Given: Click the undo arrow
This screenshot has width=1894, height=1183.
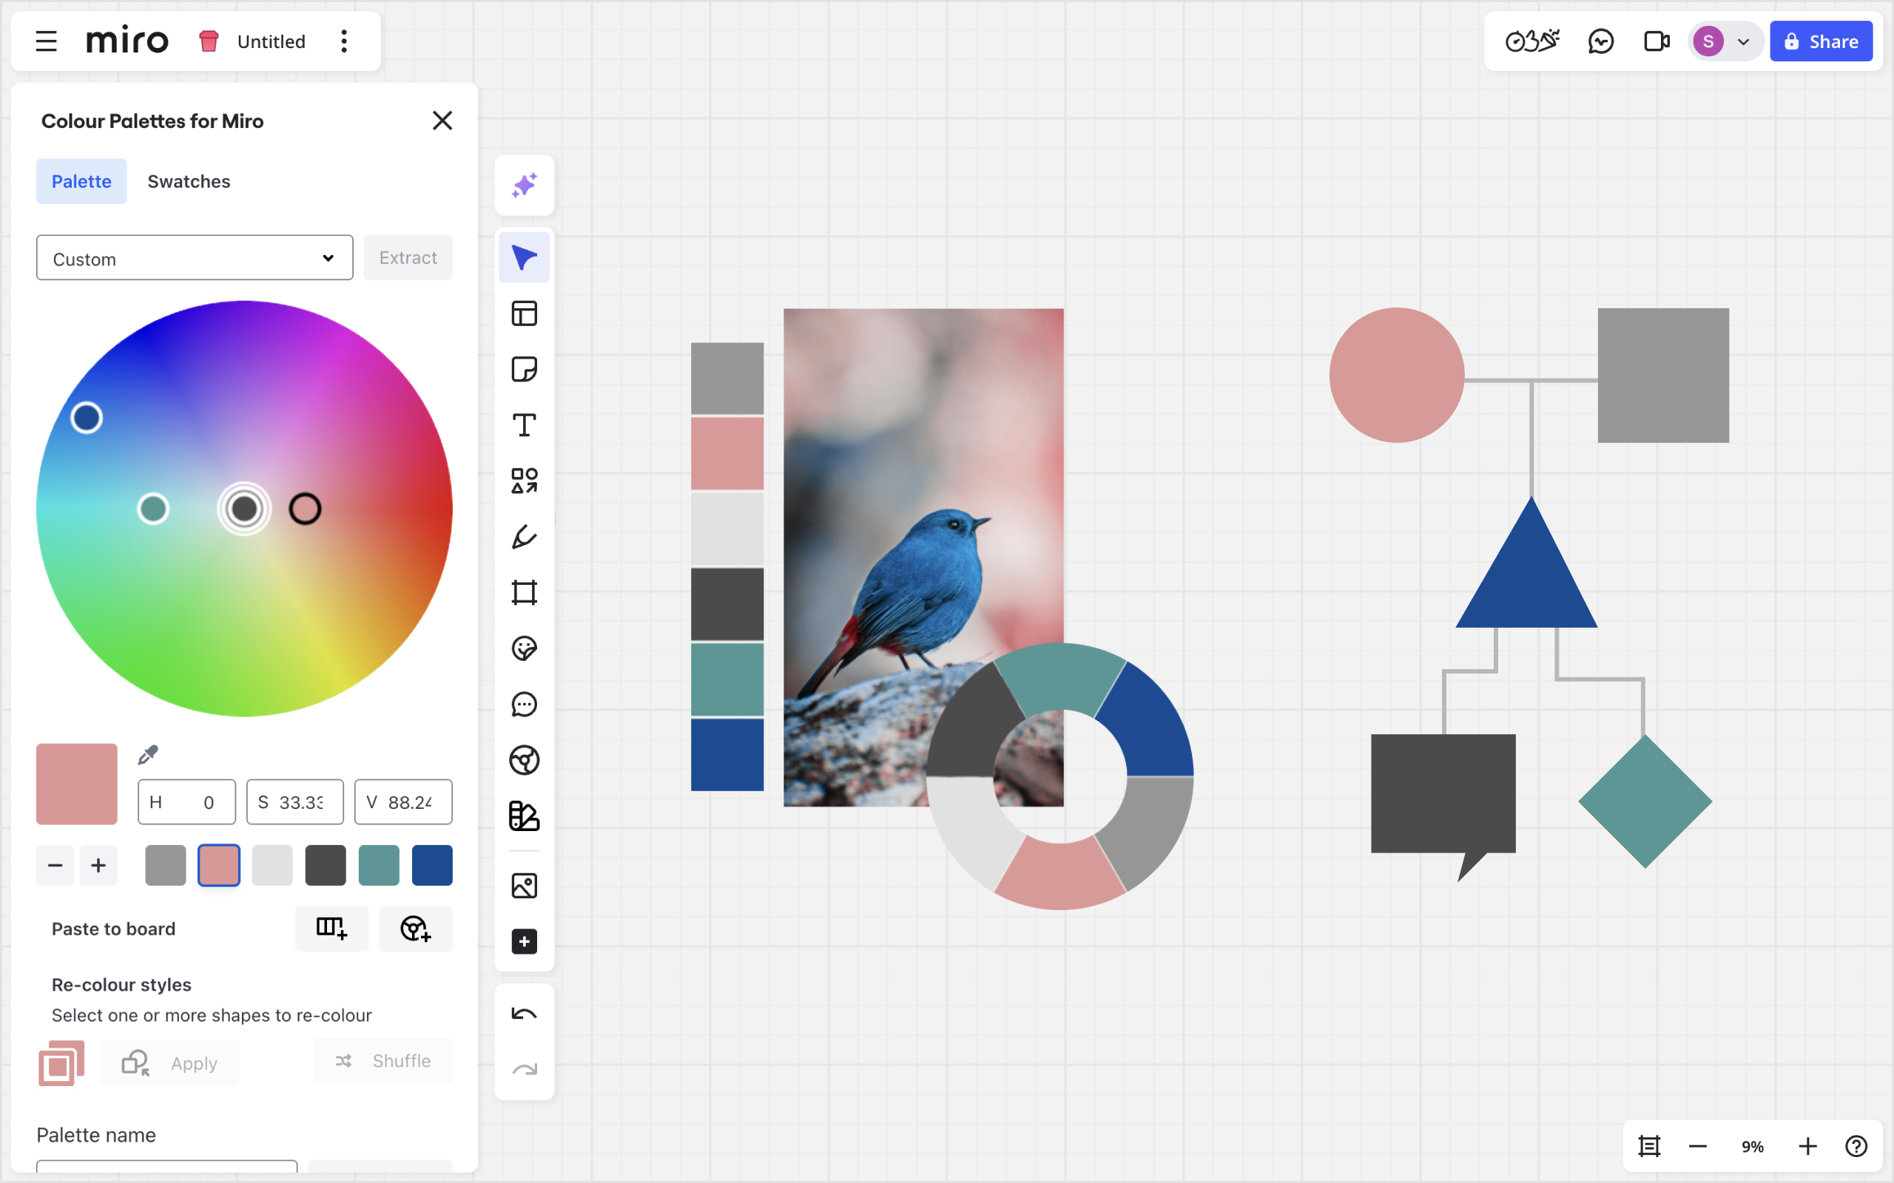Looking at the screenshot, I should 524,1014.
